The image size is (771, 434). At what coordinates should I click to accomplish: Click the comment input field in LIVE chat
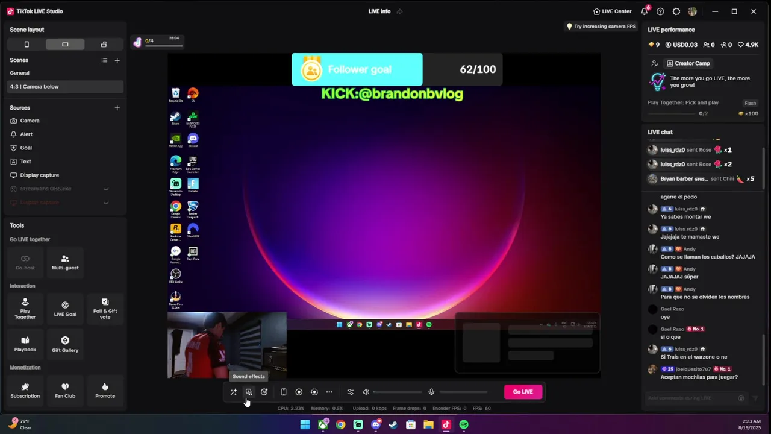(691, 398)
